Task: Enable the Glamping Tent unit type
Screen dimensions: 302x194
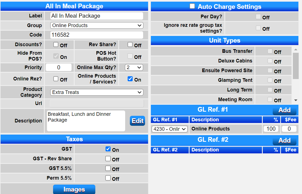Action: pos(270,80)
